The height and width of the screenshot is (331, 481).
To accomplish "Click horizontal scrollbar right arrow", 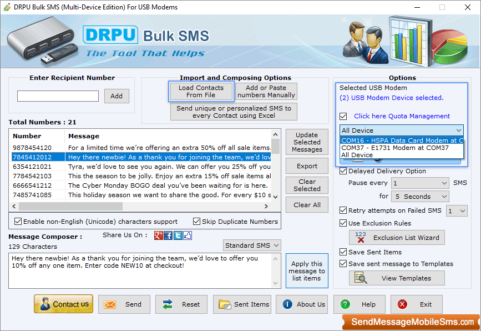I will coord(266,207).
